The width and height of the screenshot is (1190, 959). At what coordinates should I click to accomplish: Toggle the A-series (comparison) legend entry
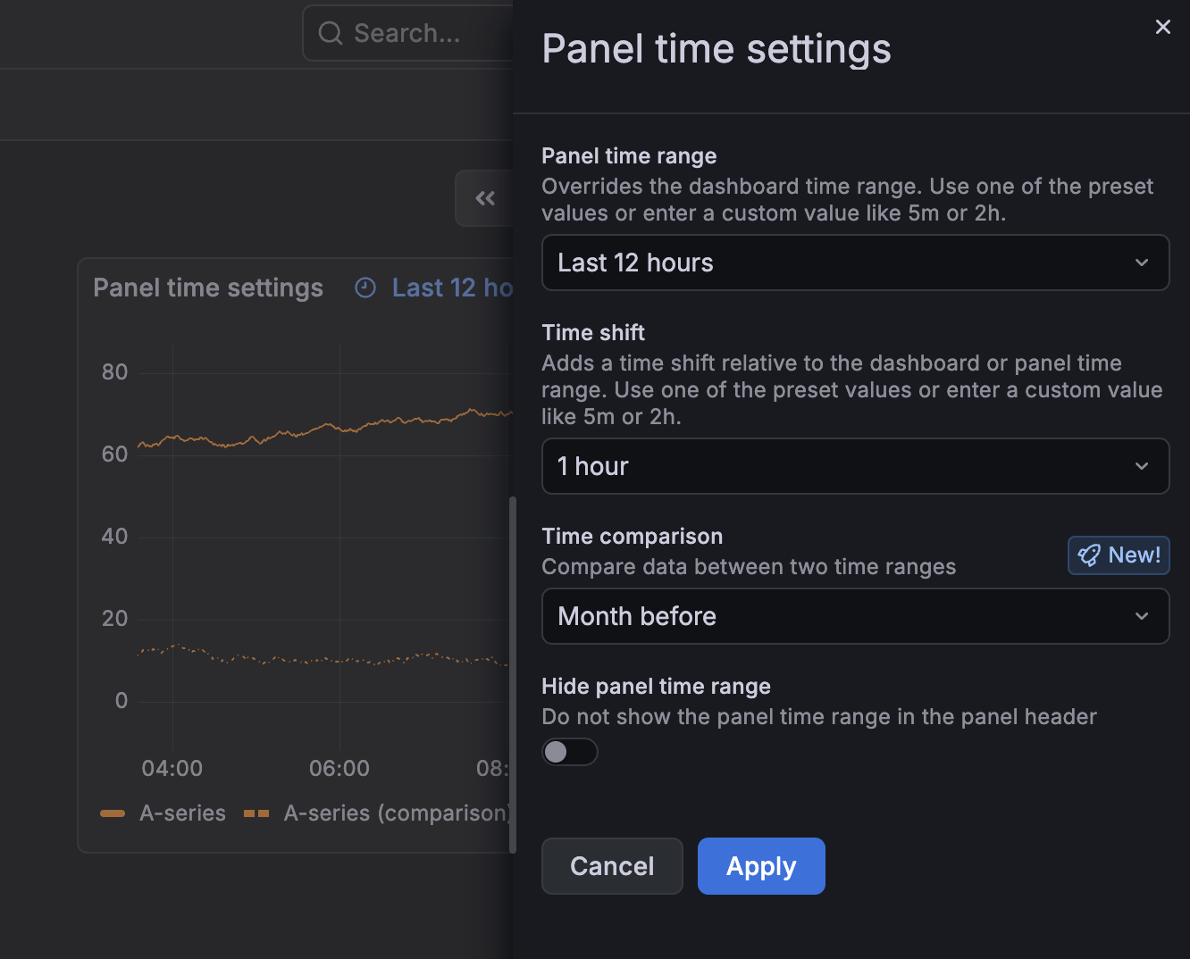(x=398, y=813)
